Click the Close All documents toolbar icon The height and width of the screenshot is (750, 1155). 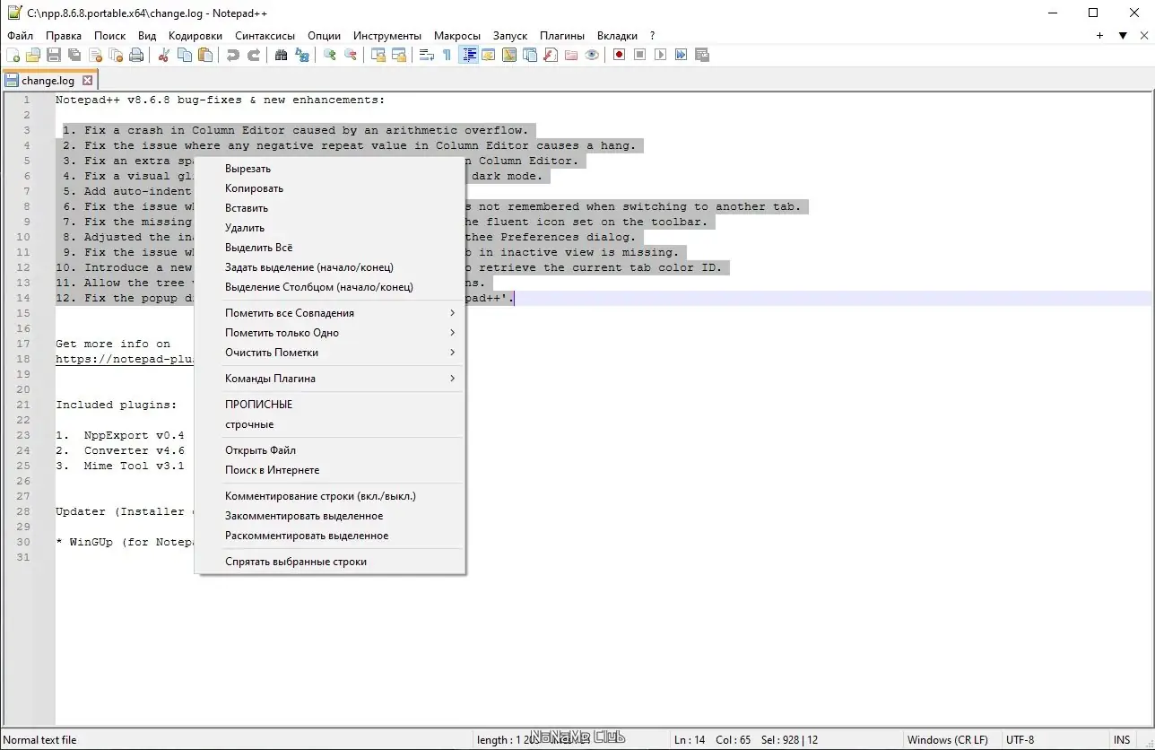[116, 55]
